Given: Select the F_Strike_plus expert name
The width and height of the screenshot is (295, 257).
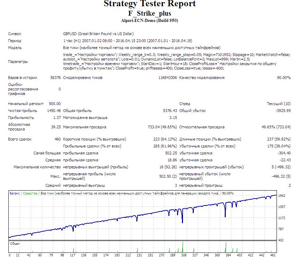Looking at the screenshot, I should [150, 13].
